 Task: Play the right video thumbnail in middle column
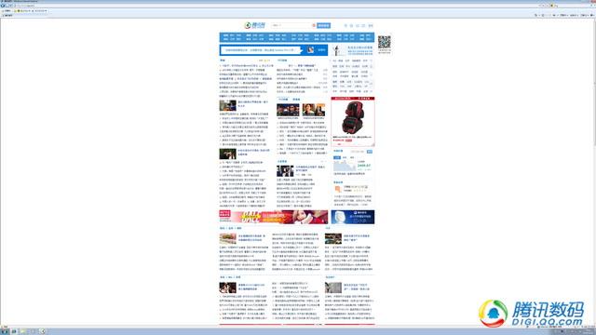pyautogui.click(x=314, y=110)
